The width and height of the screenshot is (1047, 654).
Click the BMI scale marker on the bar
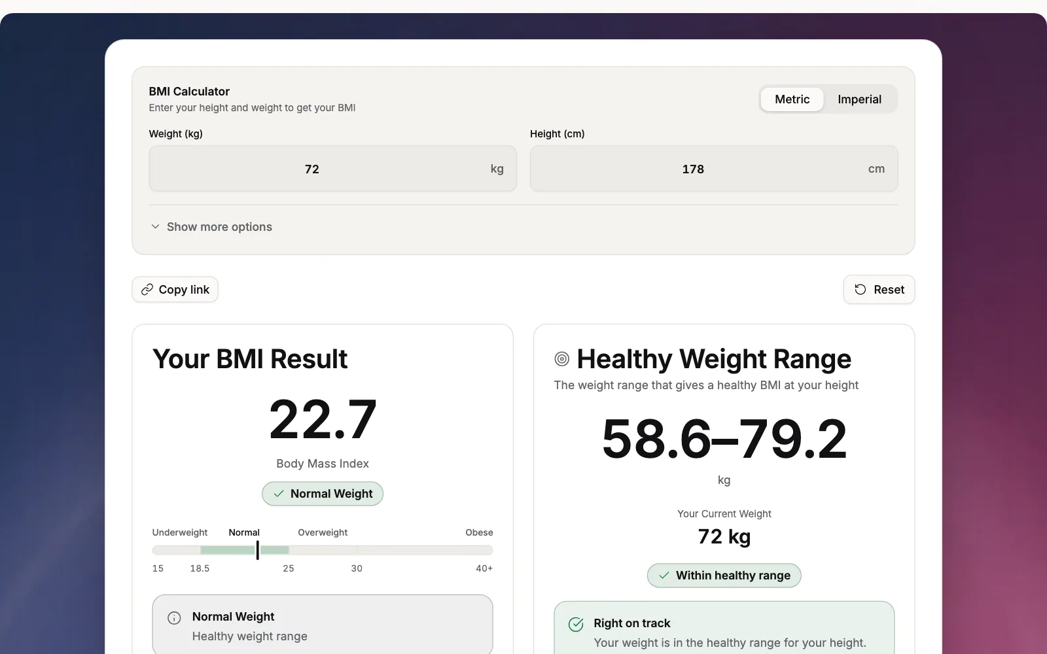(258, 550)
